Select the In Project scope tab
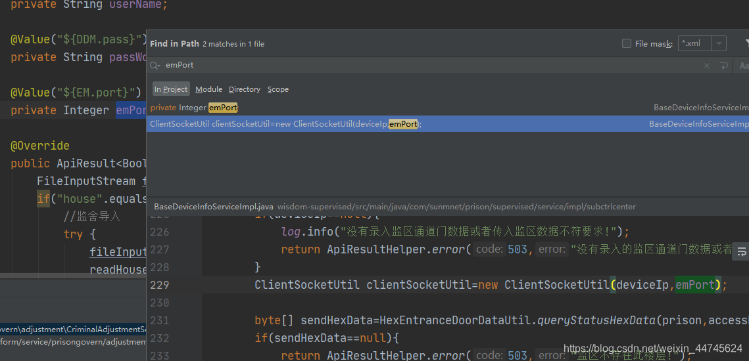This screenshot has height=361, width=749. [x=171, y=89]
